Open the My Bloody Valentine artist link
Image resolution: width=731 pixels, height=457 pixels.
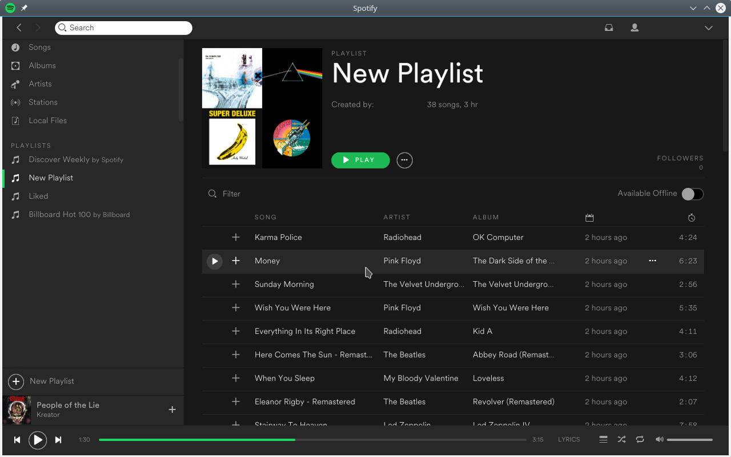(x=421, y=378)
